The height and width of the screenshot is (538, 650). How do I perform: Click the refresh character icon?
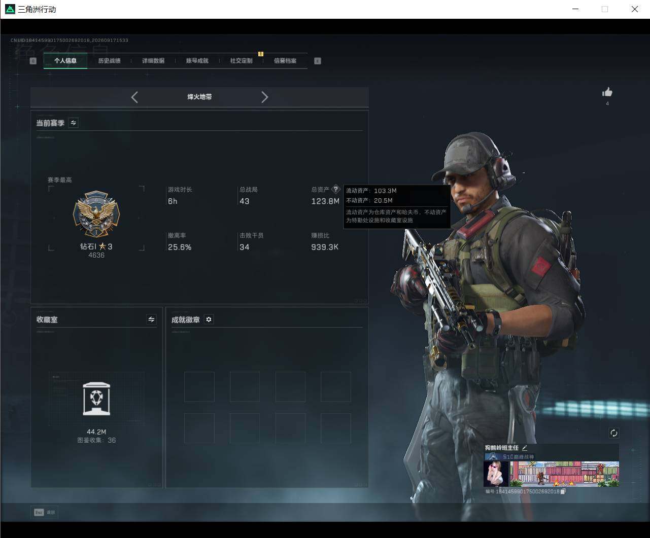(x=614, y=433)
